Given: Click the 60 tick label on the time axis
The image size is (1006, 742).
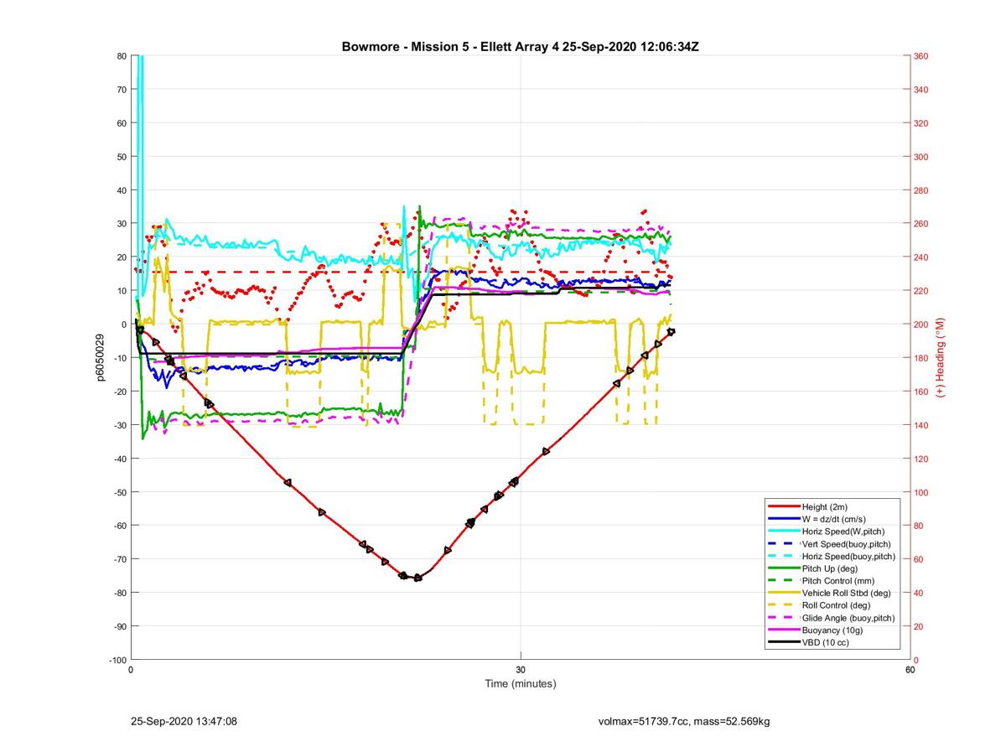Looking at the screenshot, I should click(x=910, y=670).
